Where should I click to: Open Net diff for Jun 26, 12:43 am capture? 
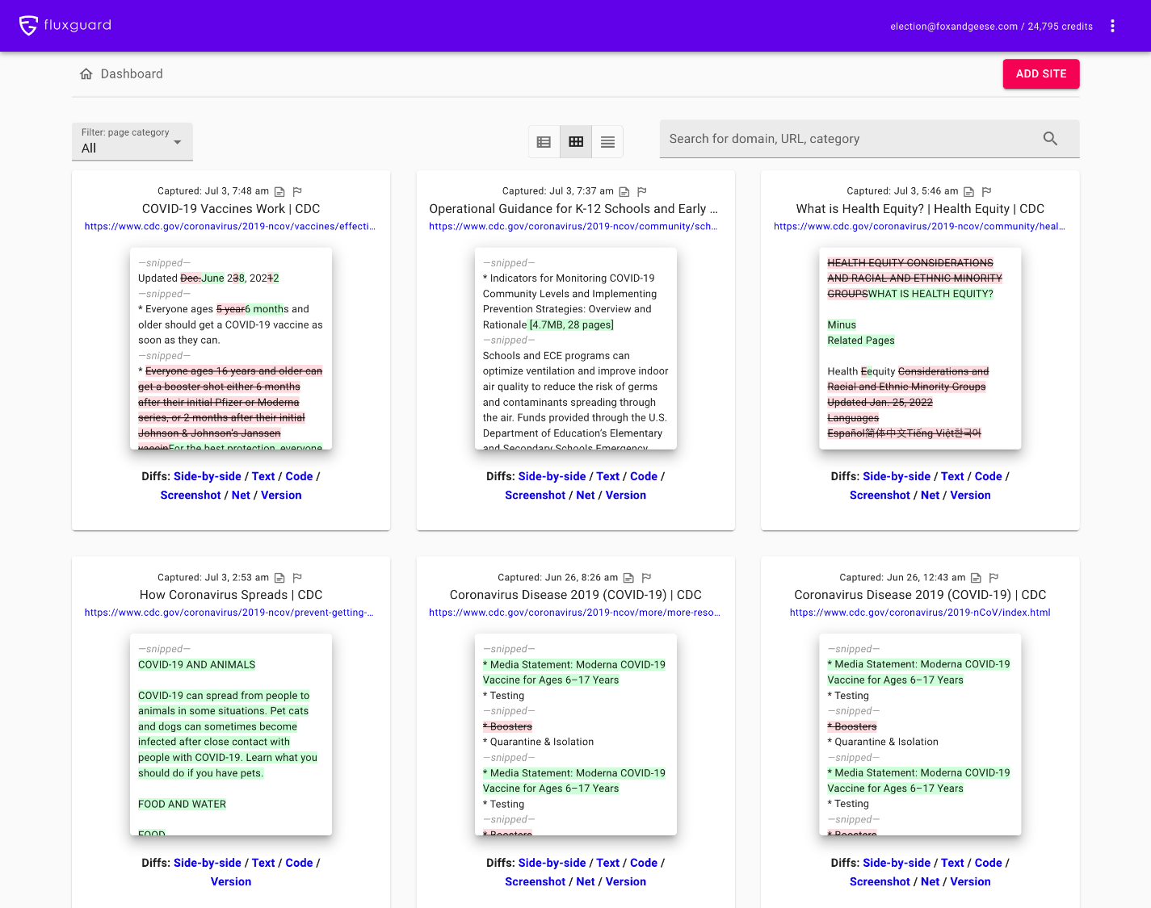click(930, 882)
